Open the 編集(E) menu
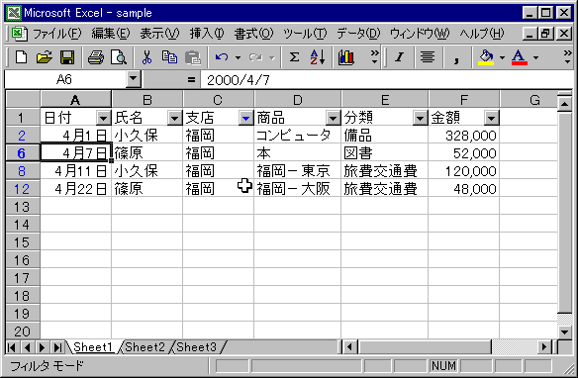The width and height of the screenshot is (578, 378). tap(111, 34)
